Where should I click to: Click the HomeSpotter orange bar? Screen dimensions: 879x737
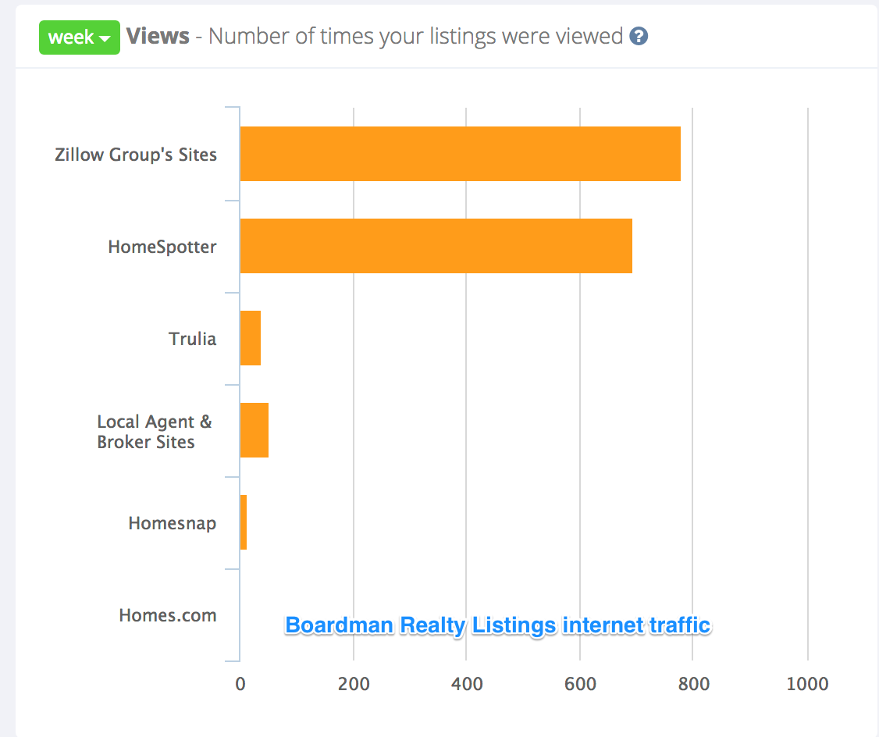pos(436,246)
